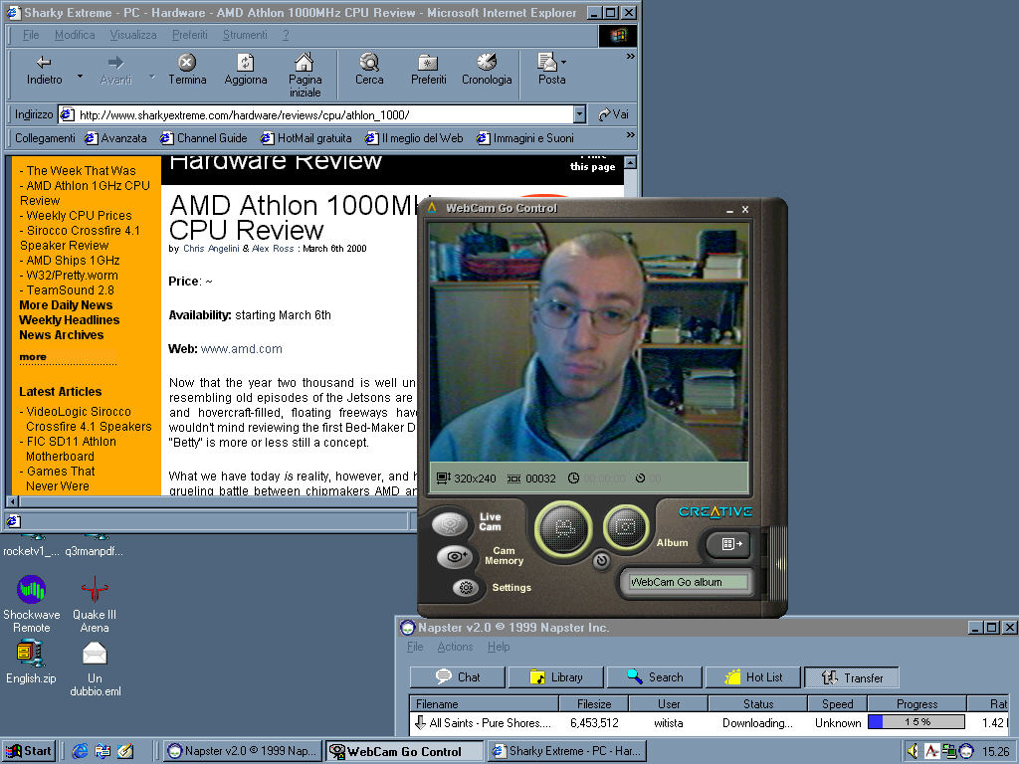Screen dimensions: 1019x764
Task: Switch to Napster taskbar button
Action: tap(242, 751)
